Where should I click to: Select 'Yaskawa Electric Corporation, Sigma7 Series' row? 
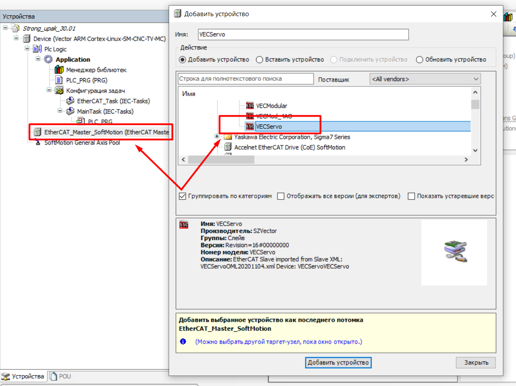[x=292, y=137]
